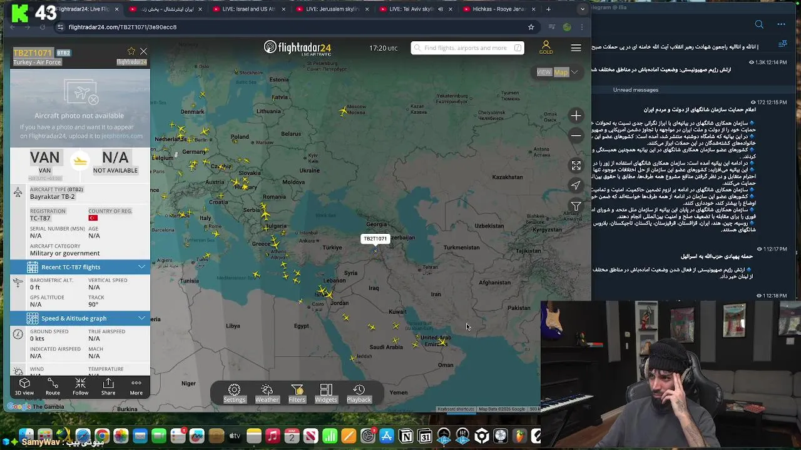Image resolution: width=801 pixels, height=450 pixels.
Task: Close the TB2T1071 flight details panel
Action: click(143, 51)
